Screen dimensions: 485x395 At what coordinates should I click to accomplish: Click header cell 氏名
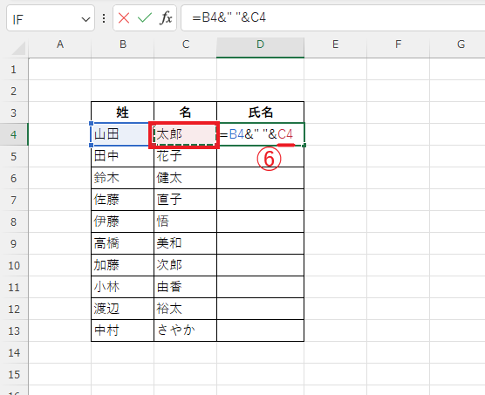tap(261, 112)
